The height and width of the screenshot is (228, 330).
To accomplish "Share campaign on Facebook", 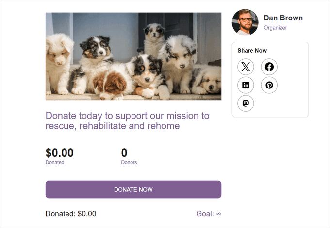I will point(269,67).
